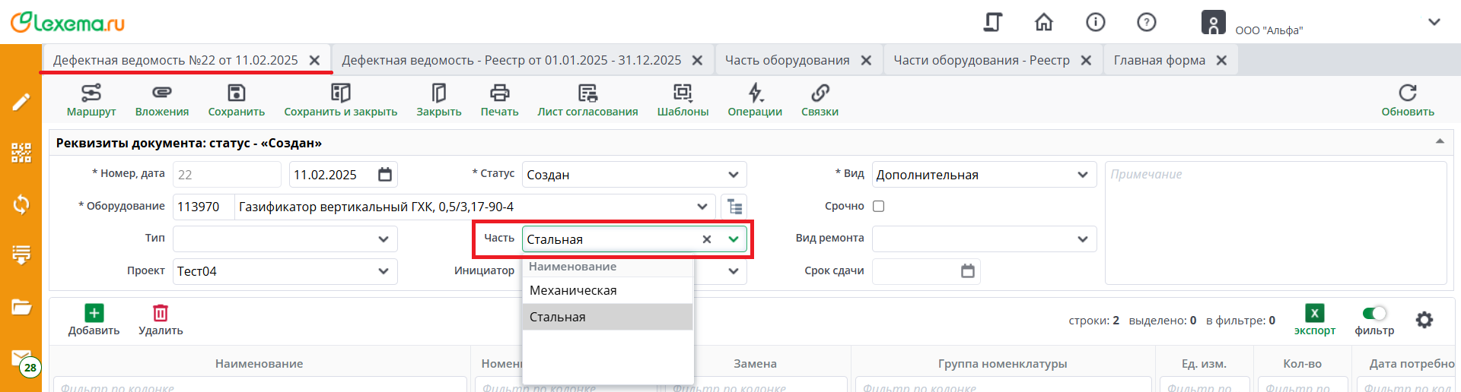Expand the Инициатор dropdown arrow
Viewport: 1461px width, 392px height.
(x=733, y=271)
